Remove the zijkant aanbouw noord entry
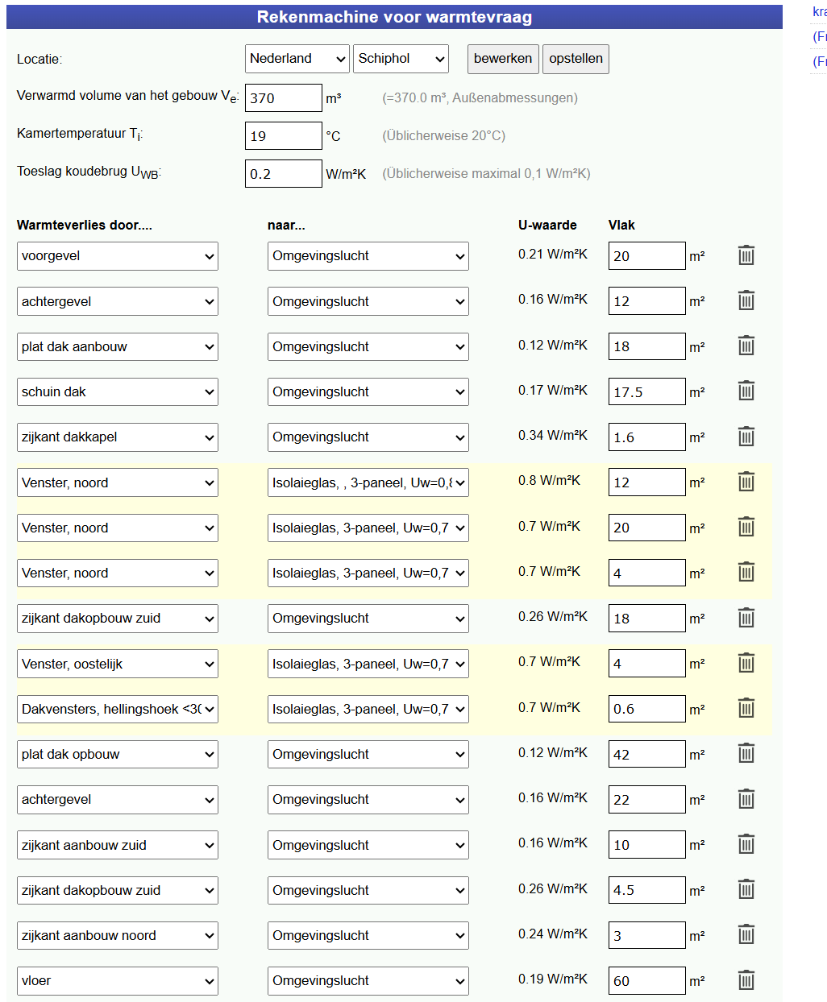The height and width of the screenshot is (1002, 827). point(746,934)
